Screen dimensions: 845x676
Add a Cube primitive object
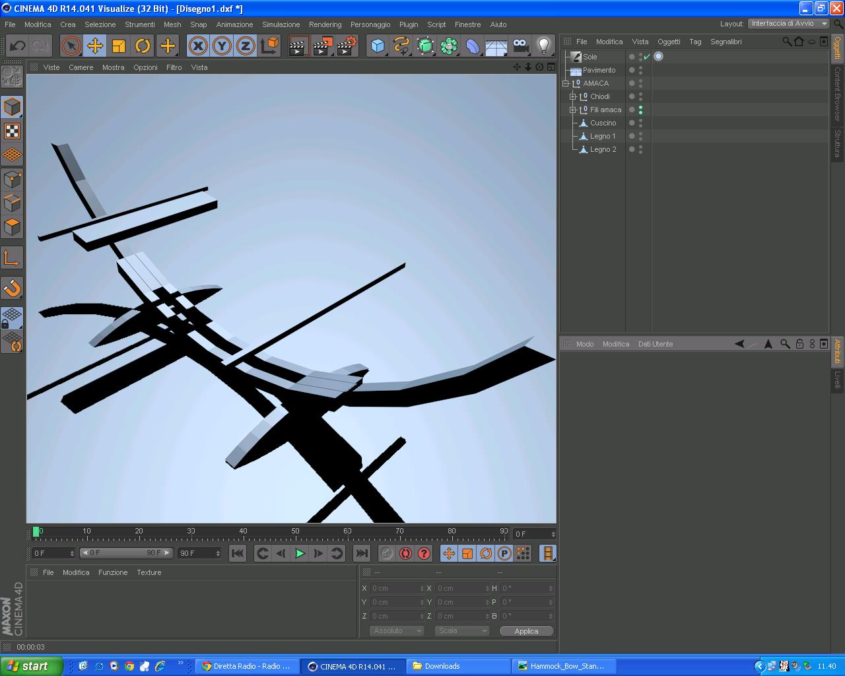378,46
